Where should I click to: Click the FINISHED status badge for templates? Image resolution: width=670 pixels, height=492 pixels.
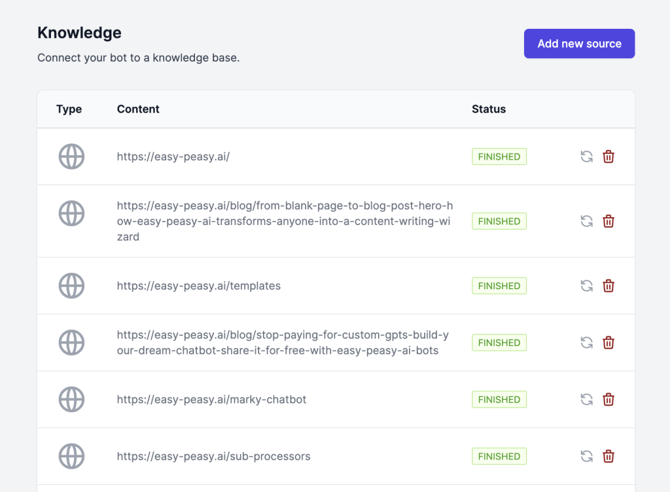click(x=499, y=286)
